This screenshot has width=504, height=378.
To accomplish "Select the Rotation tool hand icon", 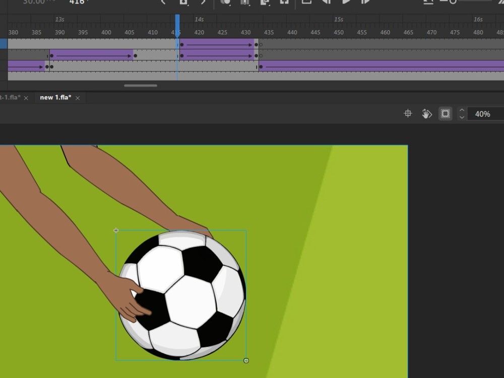I will click(426, 113).
